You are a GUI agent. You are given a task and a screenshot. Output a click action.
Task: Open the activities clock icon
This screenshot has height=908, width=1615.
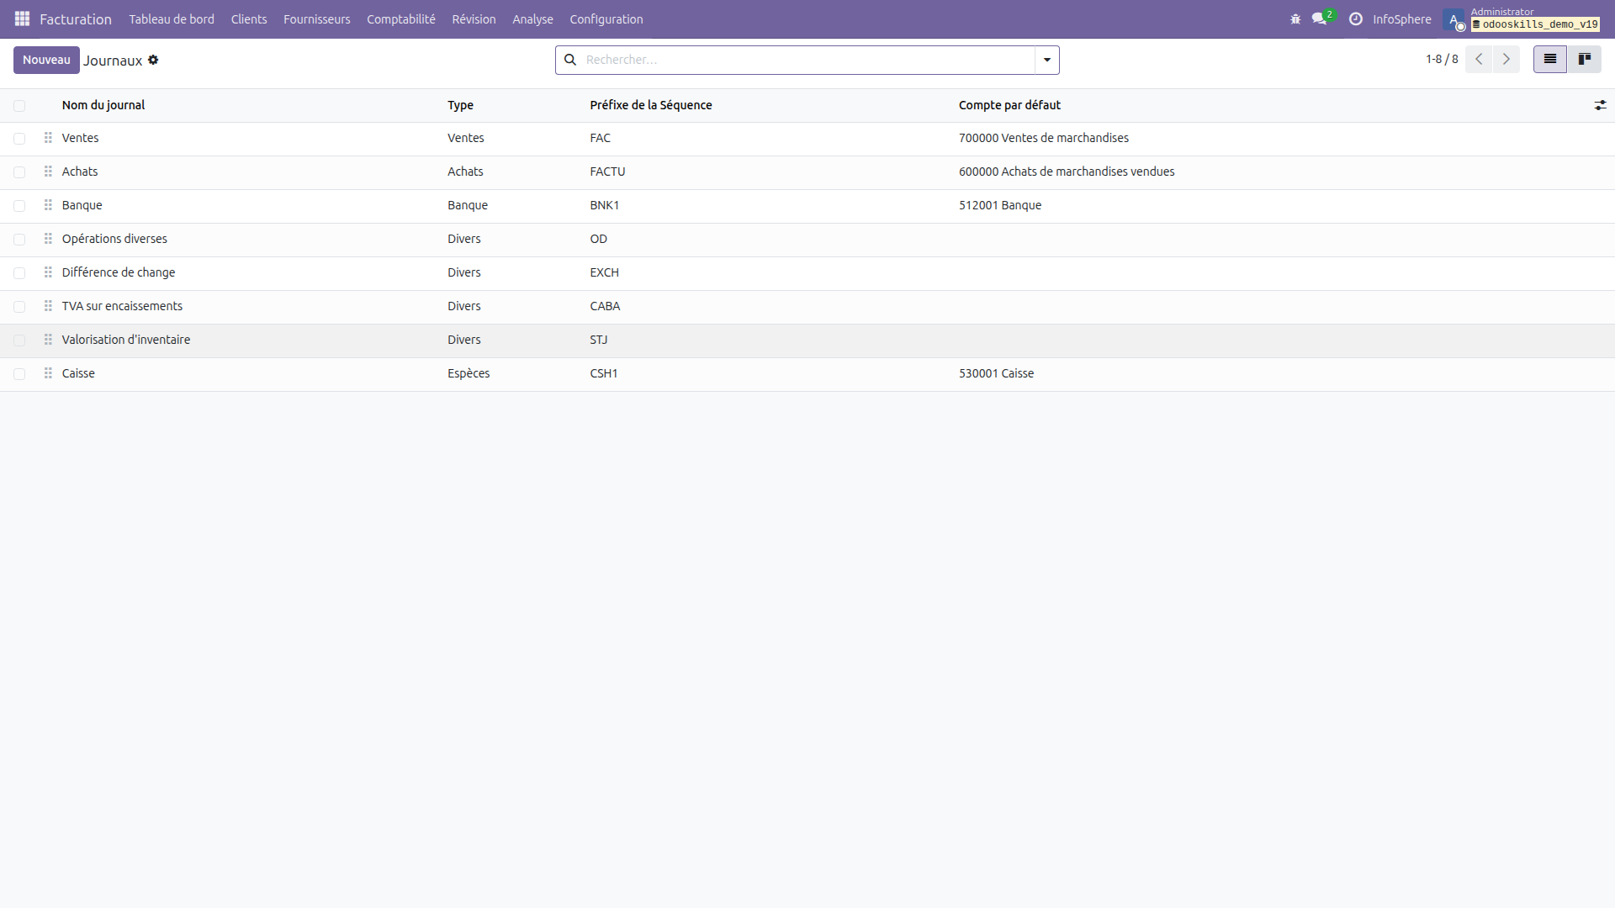coord(1355,18)
